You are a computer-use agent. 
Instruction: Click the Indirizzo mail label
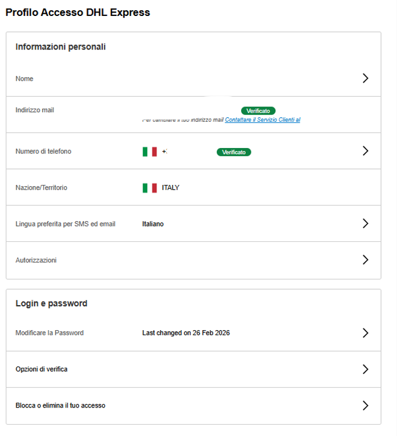pos(35,110)
